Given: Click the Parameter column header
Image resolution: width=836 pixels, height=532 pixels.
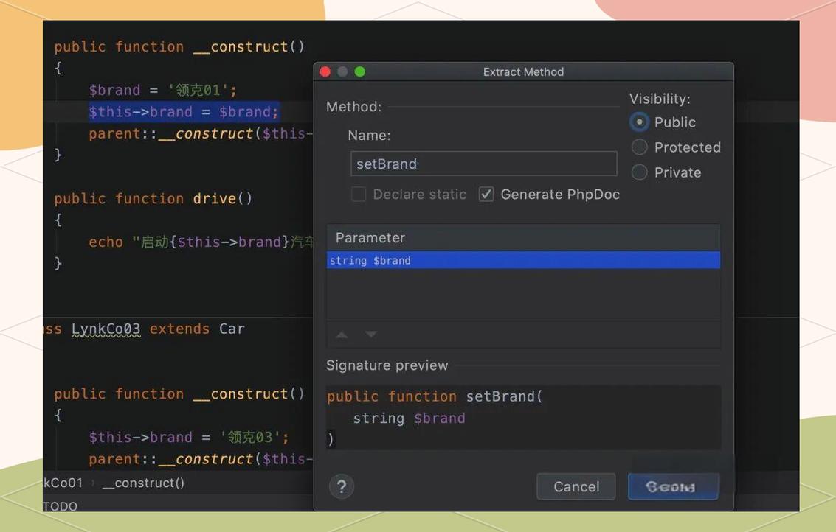Looking at the screenshot, I should 523,237.
